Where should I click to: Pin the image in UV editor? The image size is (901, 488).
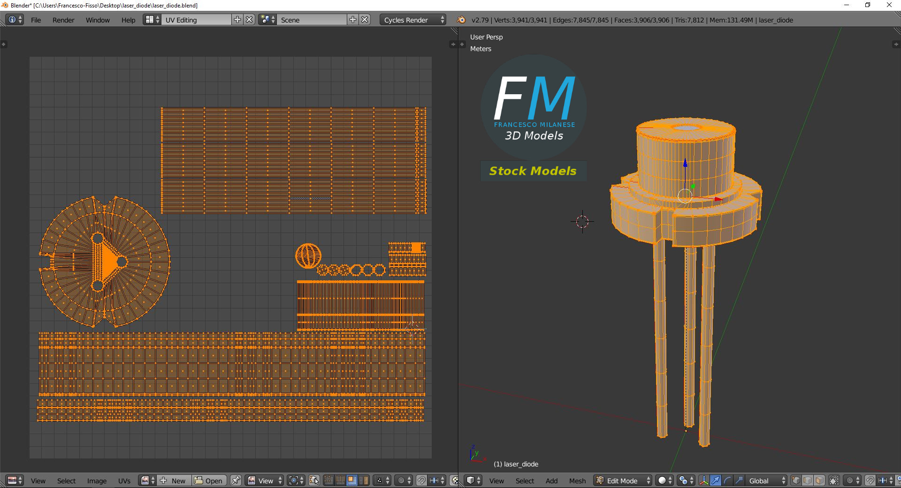point(236,480)
